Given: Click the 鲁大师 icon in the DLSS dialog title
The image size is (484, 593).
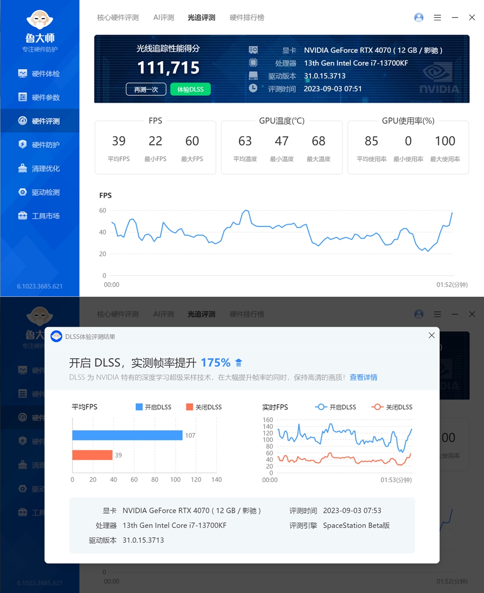Looking at the screenshot, I should (x=57, y=336).
